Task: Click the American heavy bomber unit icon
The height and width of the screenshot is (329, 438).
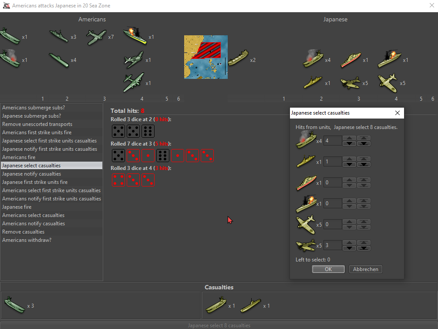Action: 134,82
